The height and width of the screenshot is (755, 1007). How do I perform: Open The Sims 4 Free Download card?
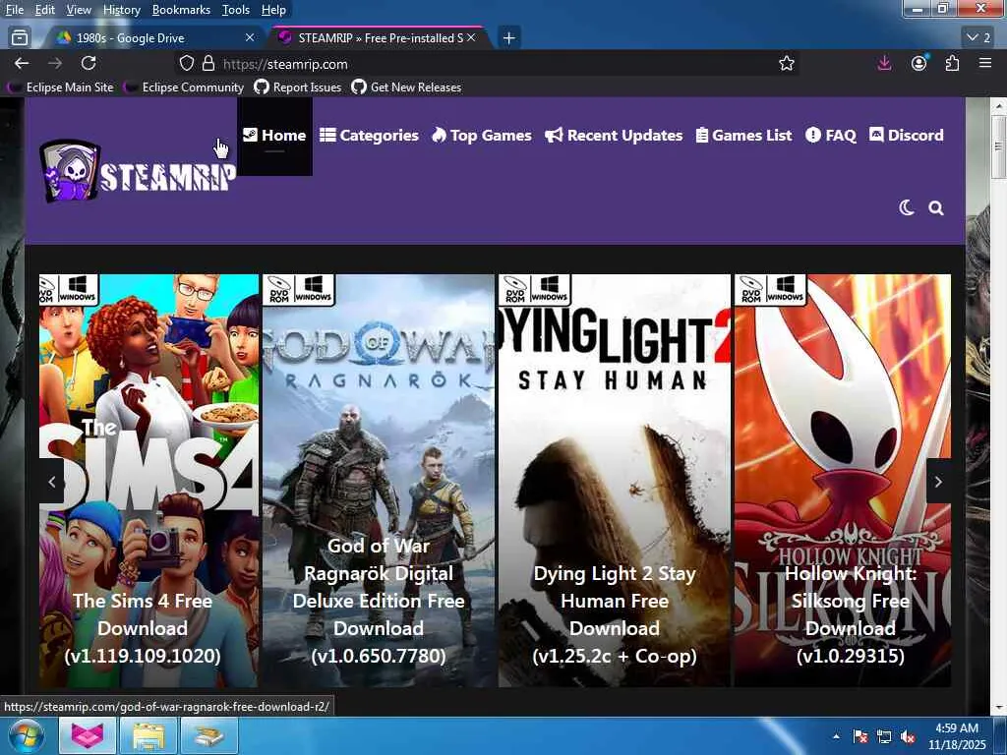(149, 481)
